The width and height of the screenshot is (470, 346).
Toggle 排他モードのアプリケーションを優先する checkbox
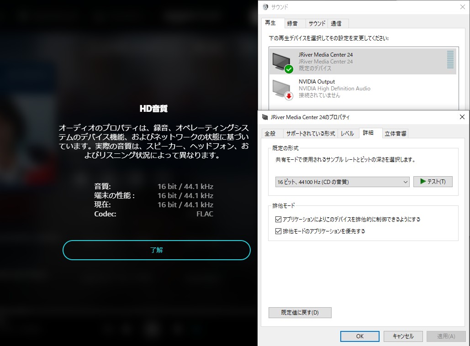[x=278, y=231]
